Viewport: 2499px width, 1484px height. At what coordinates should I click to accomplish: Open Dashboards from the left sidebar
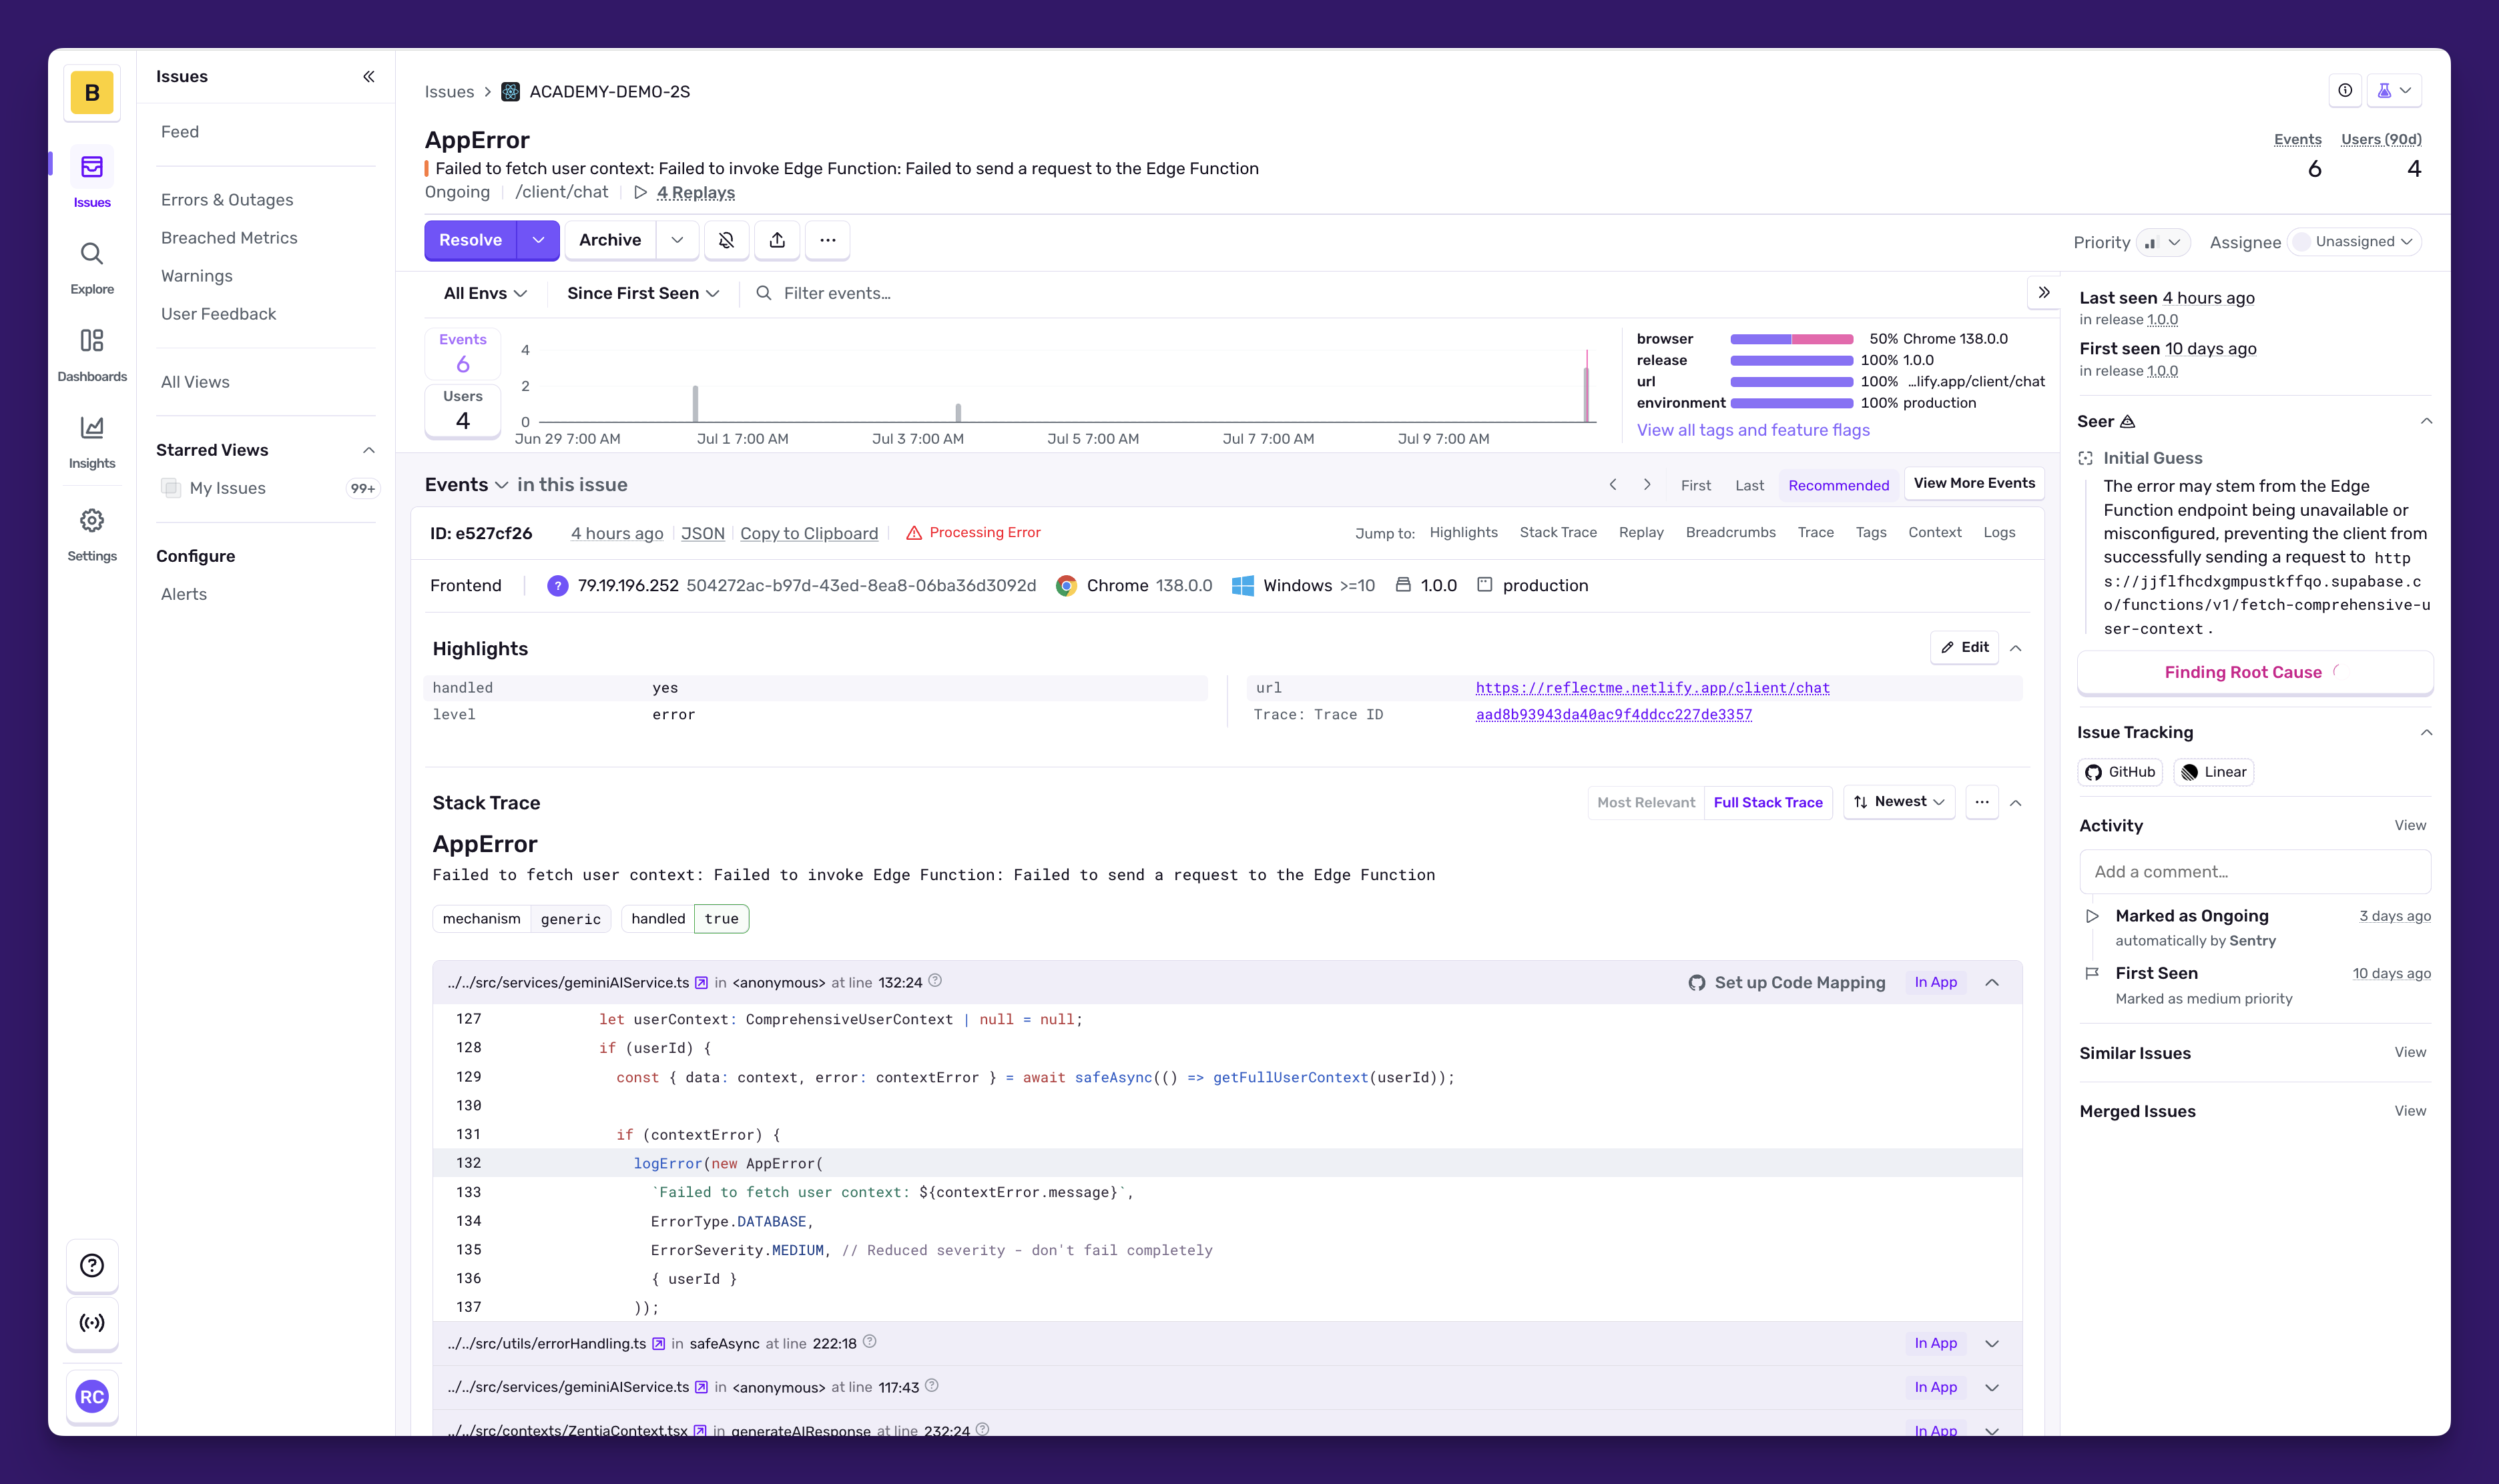coord(92,341)
